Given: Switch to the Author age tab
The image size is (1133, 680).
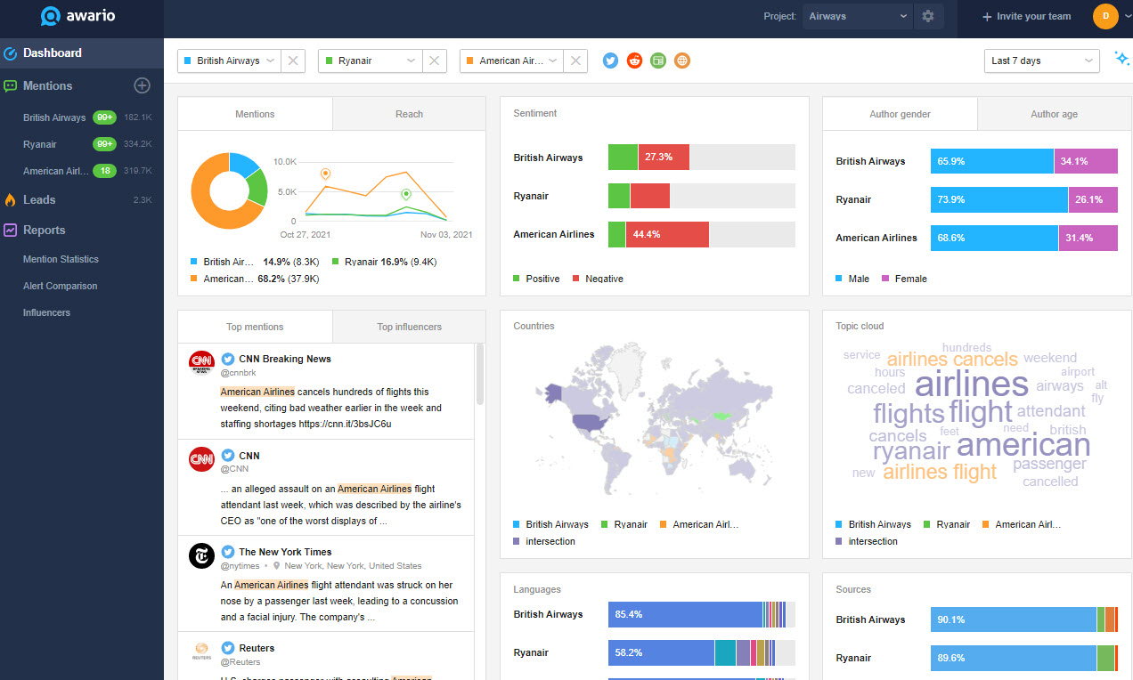Looking at the screenshot, I should (x=1054, y=114).
